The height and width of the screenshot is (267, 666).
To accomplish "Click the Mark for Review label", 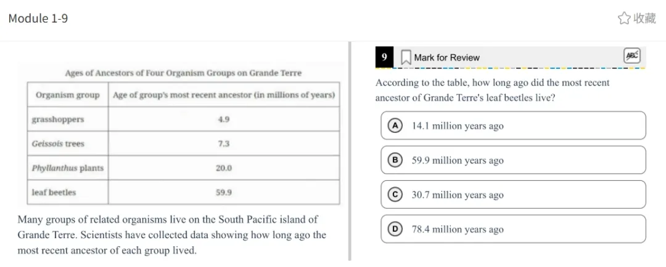I will point(446,58).
